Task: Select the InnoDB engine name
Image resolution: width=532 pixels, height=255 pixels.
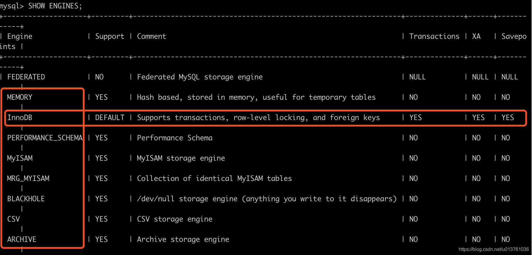Action: click(x=20, y=118)
